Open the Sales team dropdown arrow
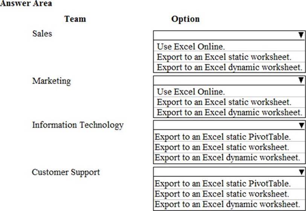The height and width of the screenshot is (211, 306). [301, 35]
